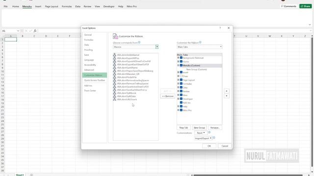
Task: Add a new sheet with plus icon
Action: pos(31,175)
